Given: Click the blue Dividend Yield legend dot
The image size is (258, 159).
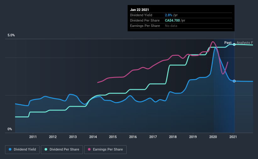Looking at the screenshot, I should click(10, 149).
